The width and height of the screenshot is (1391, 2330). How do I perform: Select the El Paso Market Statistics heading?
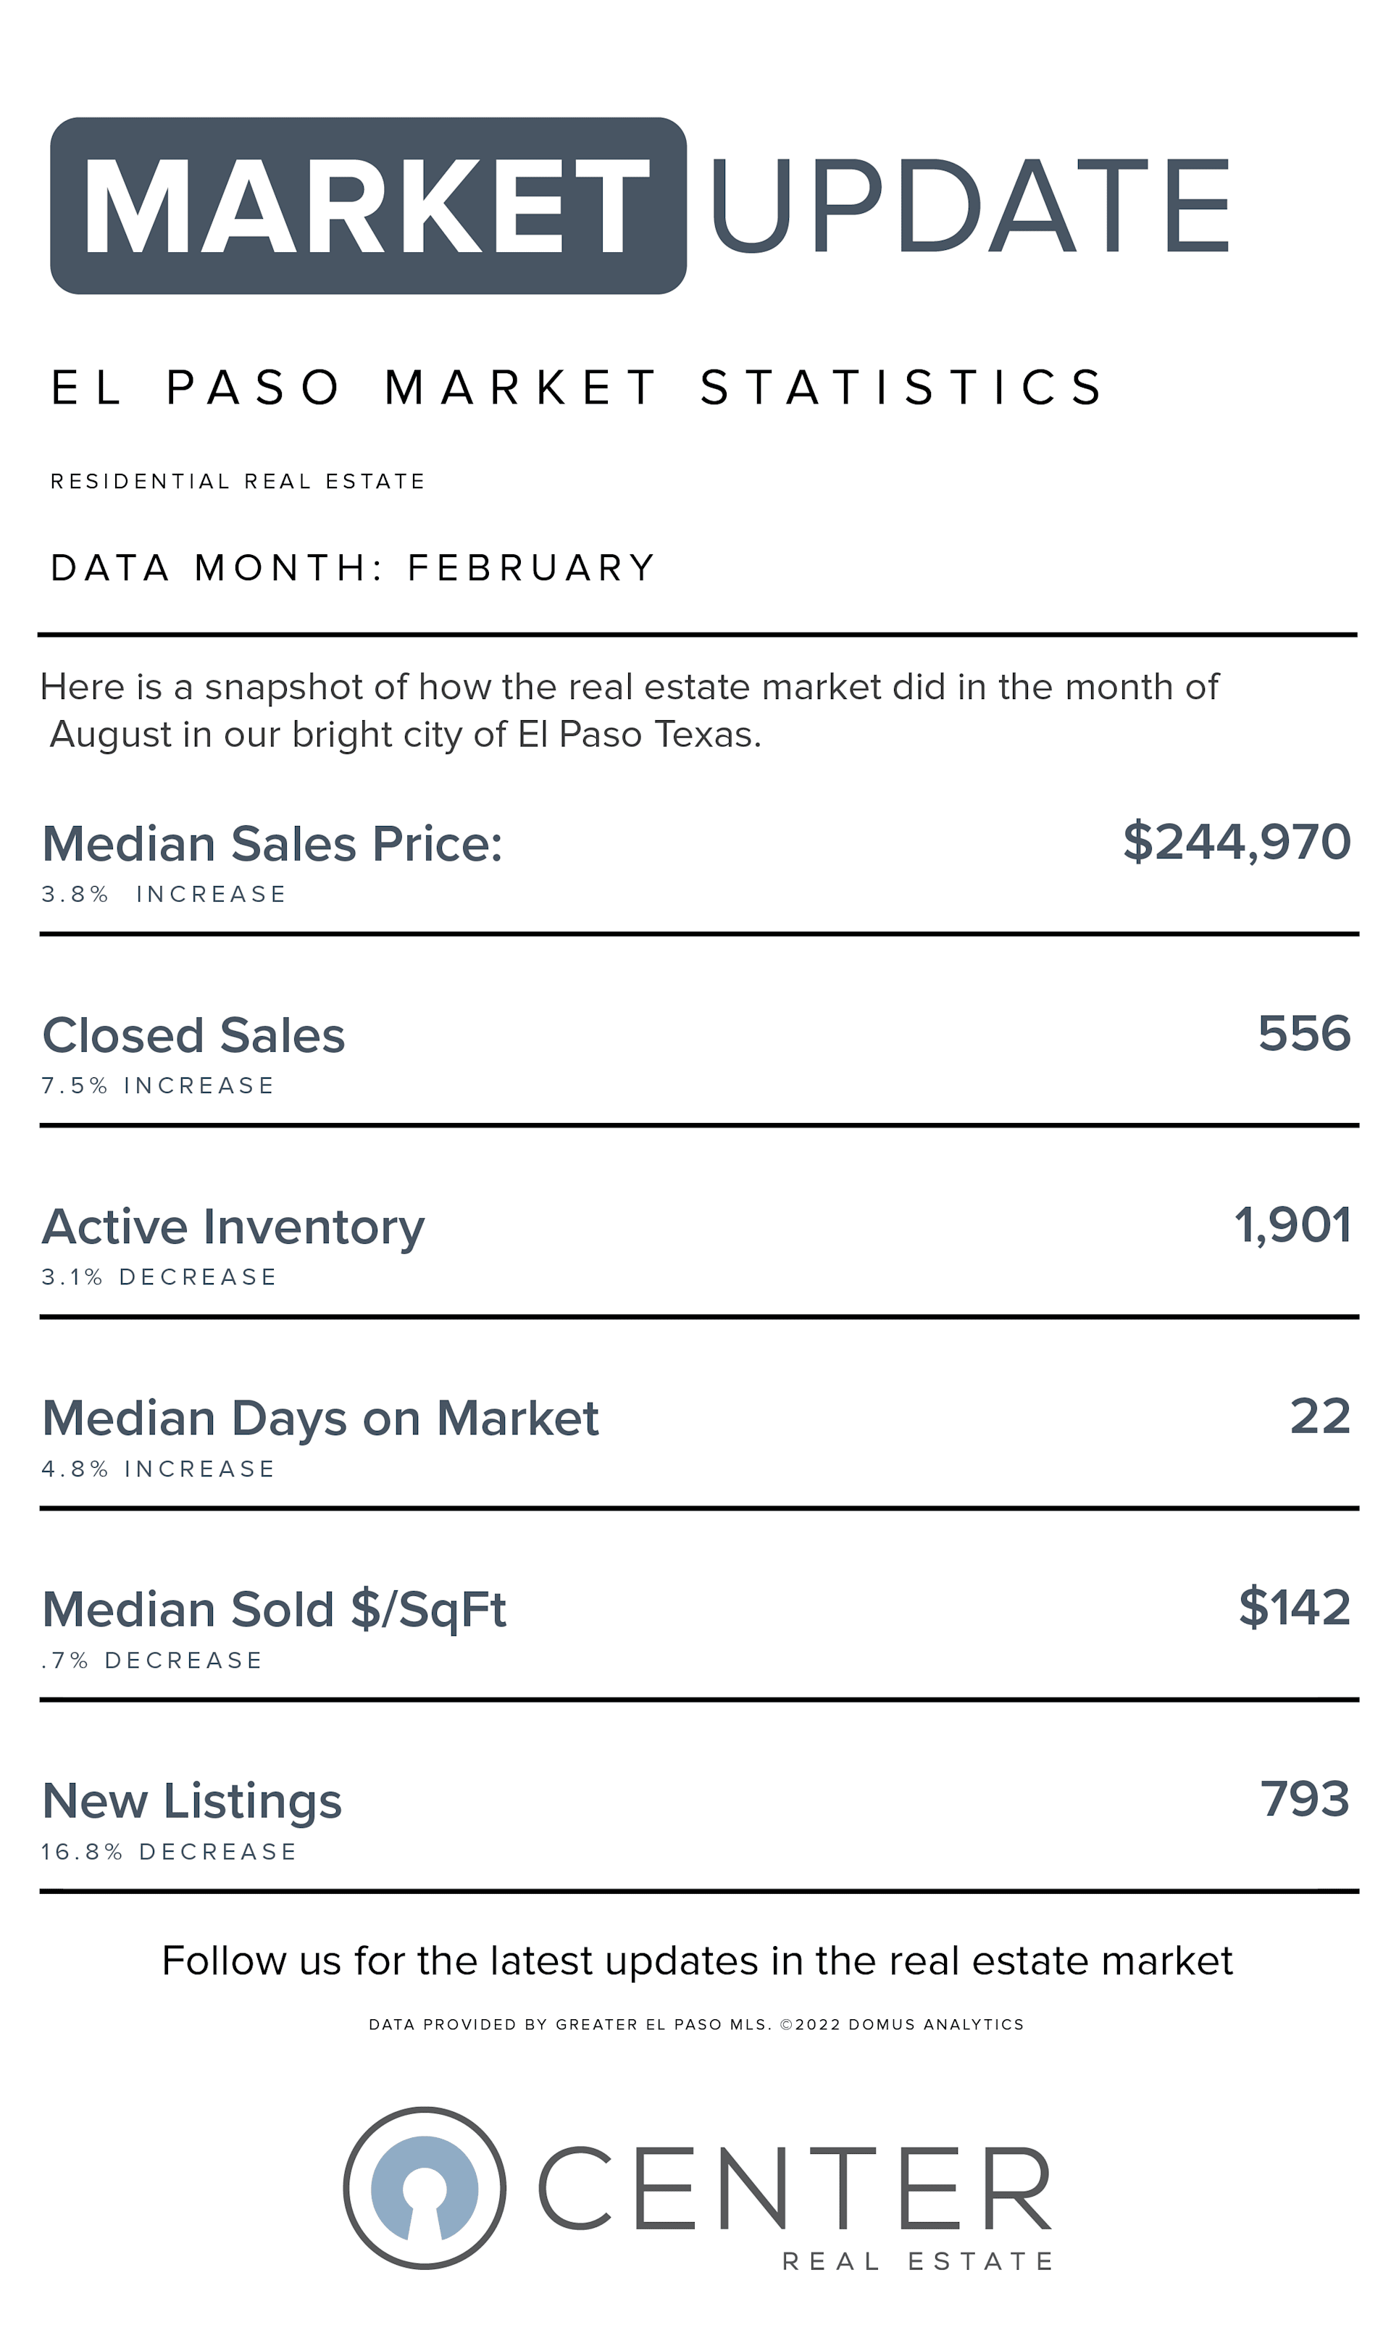point(577,388)
